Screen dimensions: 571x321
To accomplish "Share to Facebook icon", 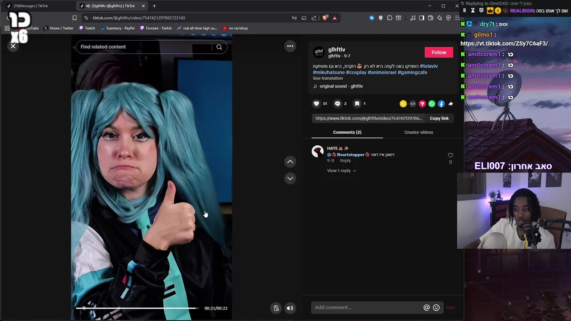I will pos(441,104).
